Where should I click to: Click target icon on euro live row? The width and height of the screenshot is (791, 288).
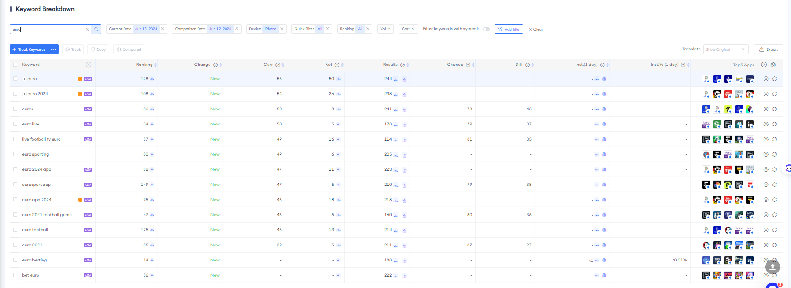(766, 124)
